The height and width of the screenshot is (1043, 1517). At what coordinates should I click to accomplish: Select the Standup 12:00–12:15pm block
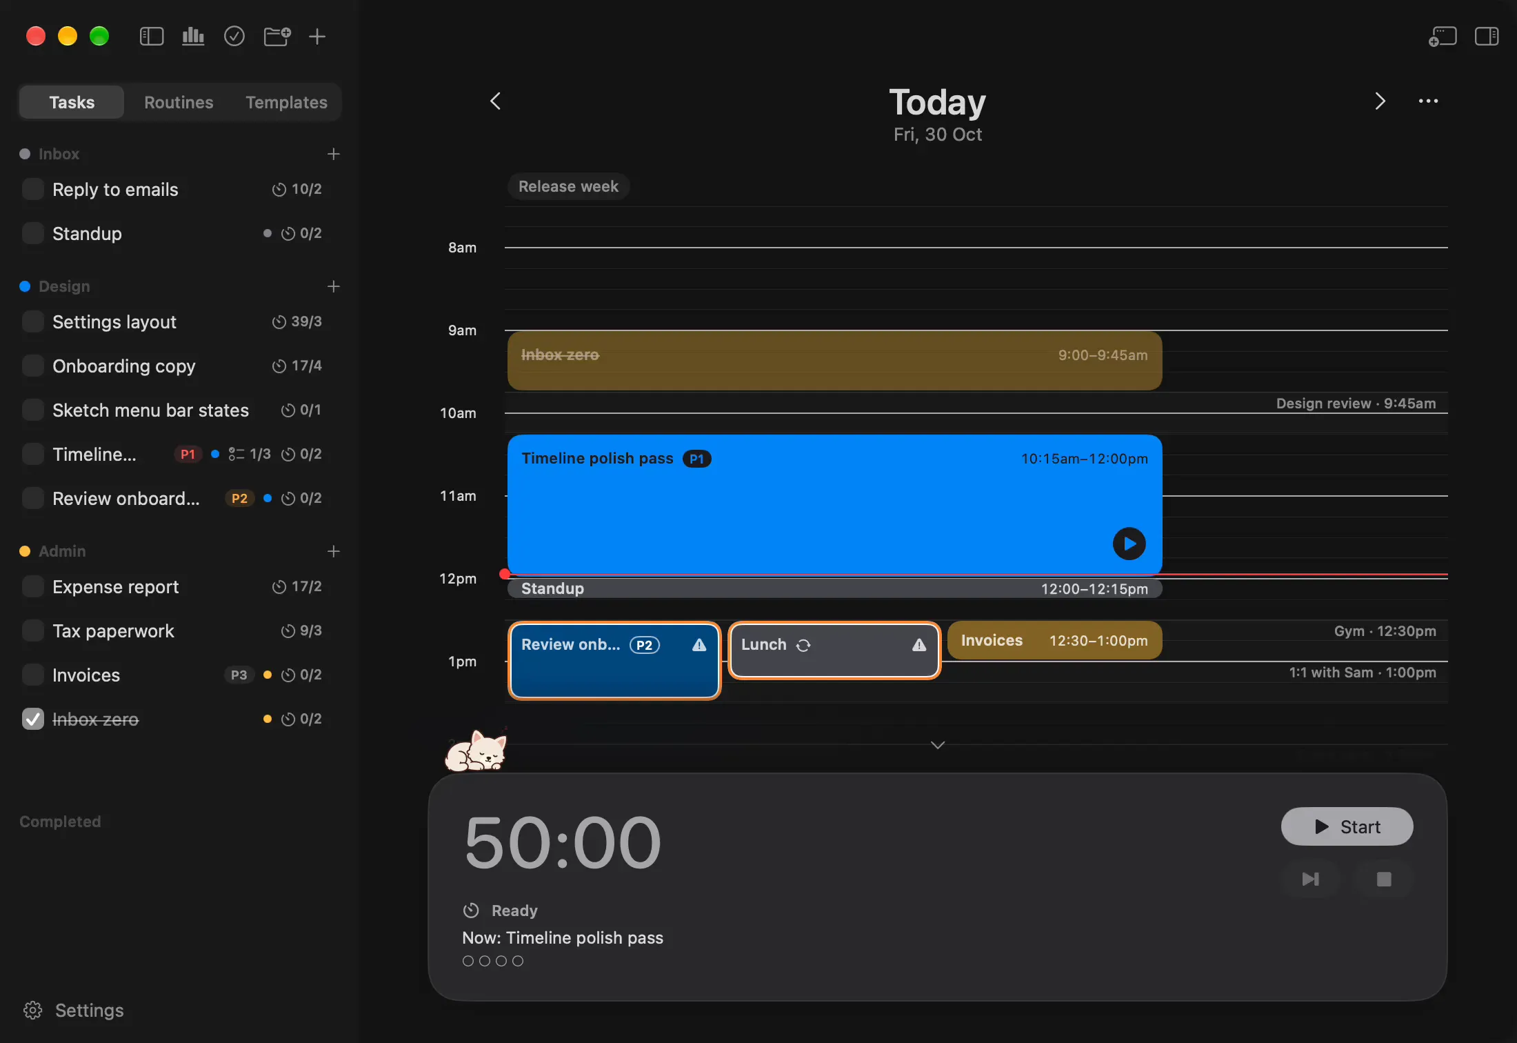tap(835, 588)
